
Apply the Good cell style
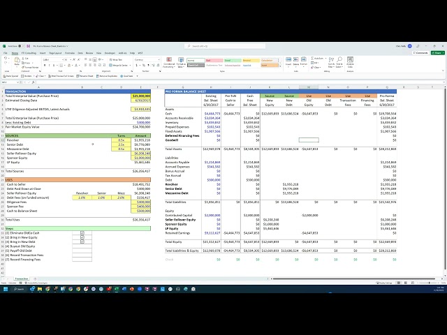pos(233,61)
